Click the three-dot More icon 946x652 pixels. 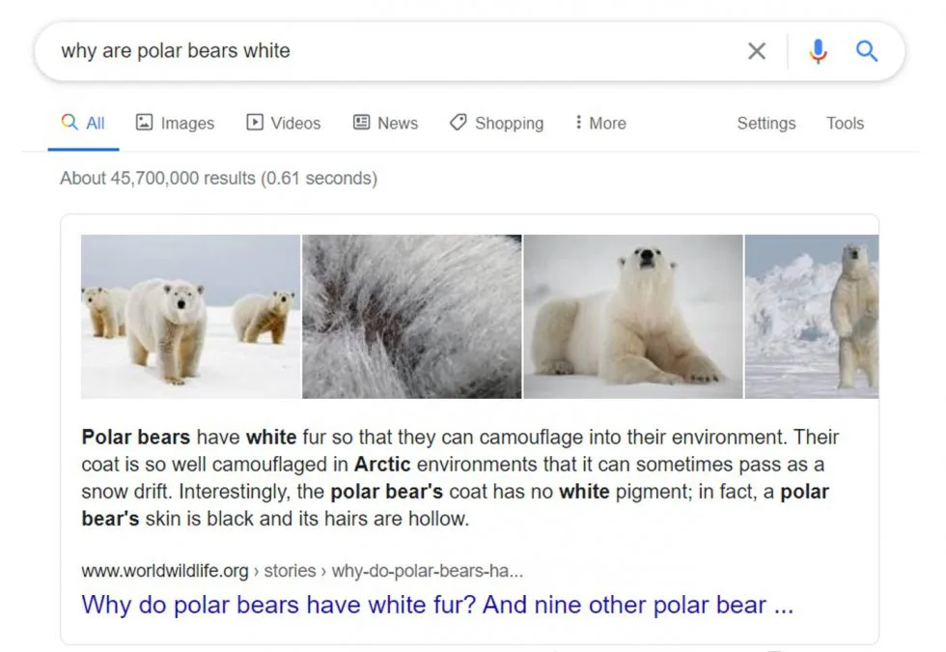578,123
